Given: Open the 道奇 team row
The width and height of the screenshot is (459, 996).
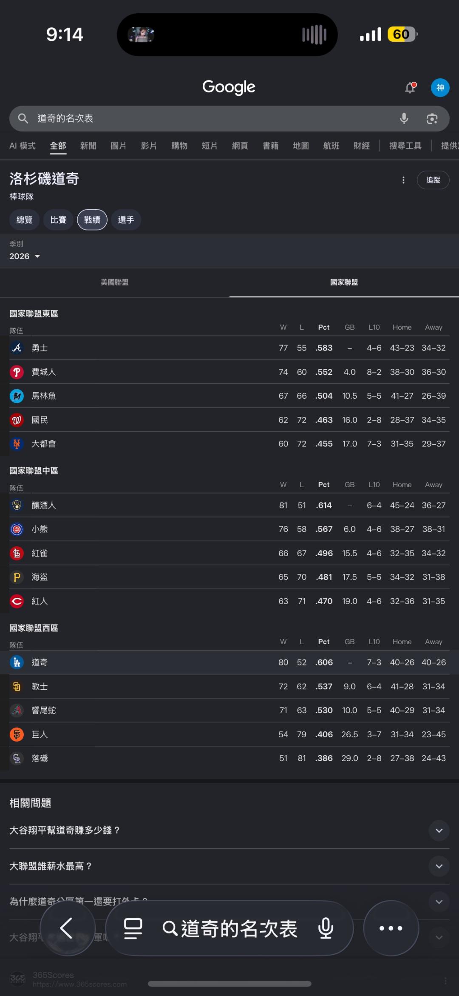Looking at the screenshot, I should 229,662.
